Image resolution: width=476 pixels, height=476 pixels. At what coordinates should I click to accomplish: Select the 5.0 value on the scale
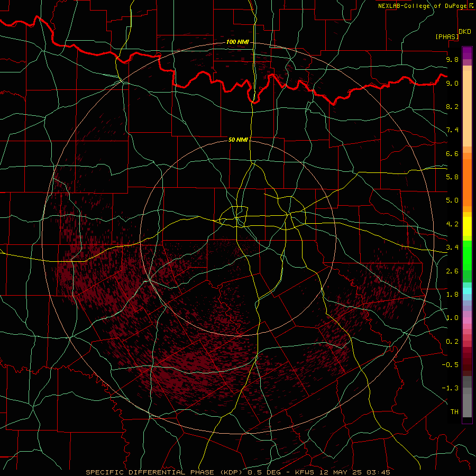[452, 200]
